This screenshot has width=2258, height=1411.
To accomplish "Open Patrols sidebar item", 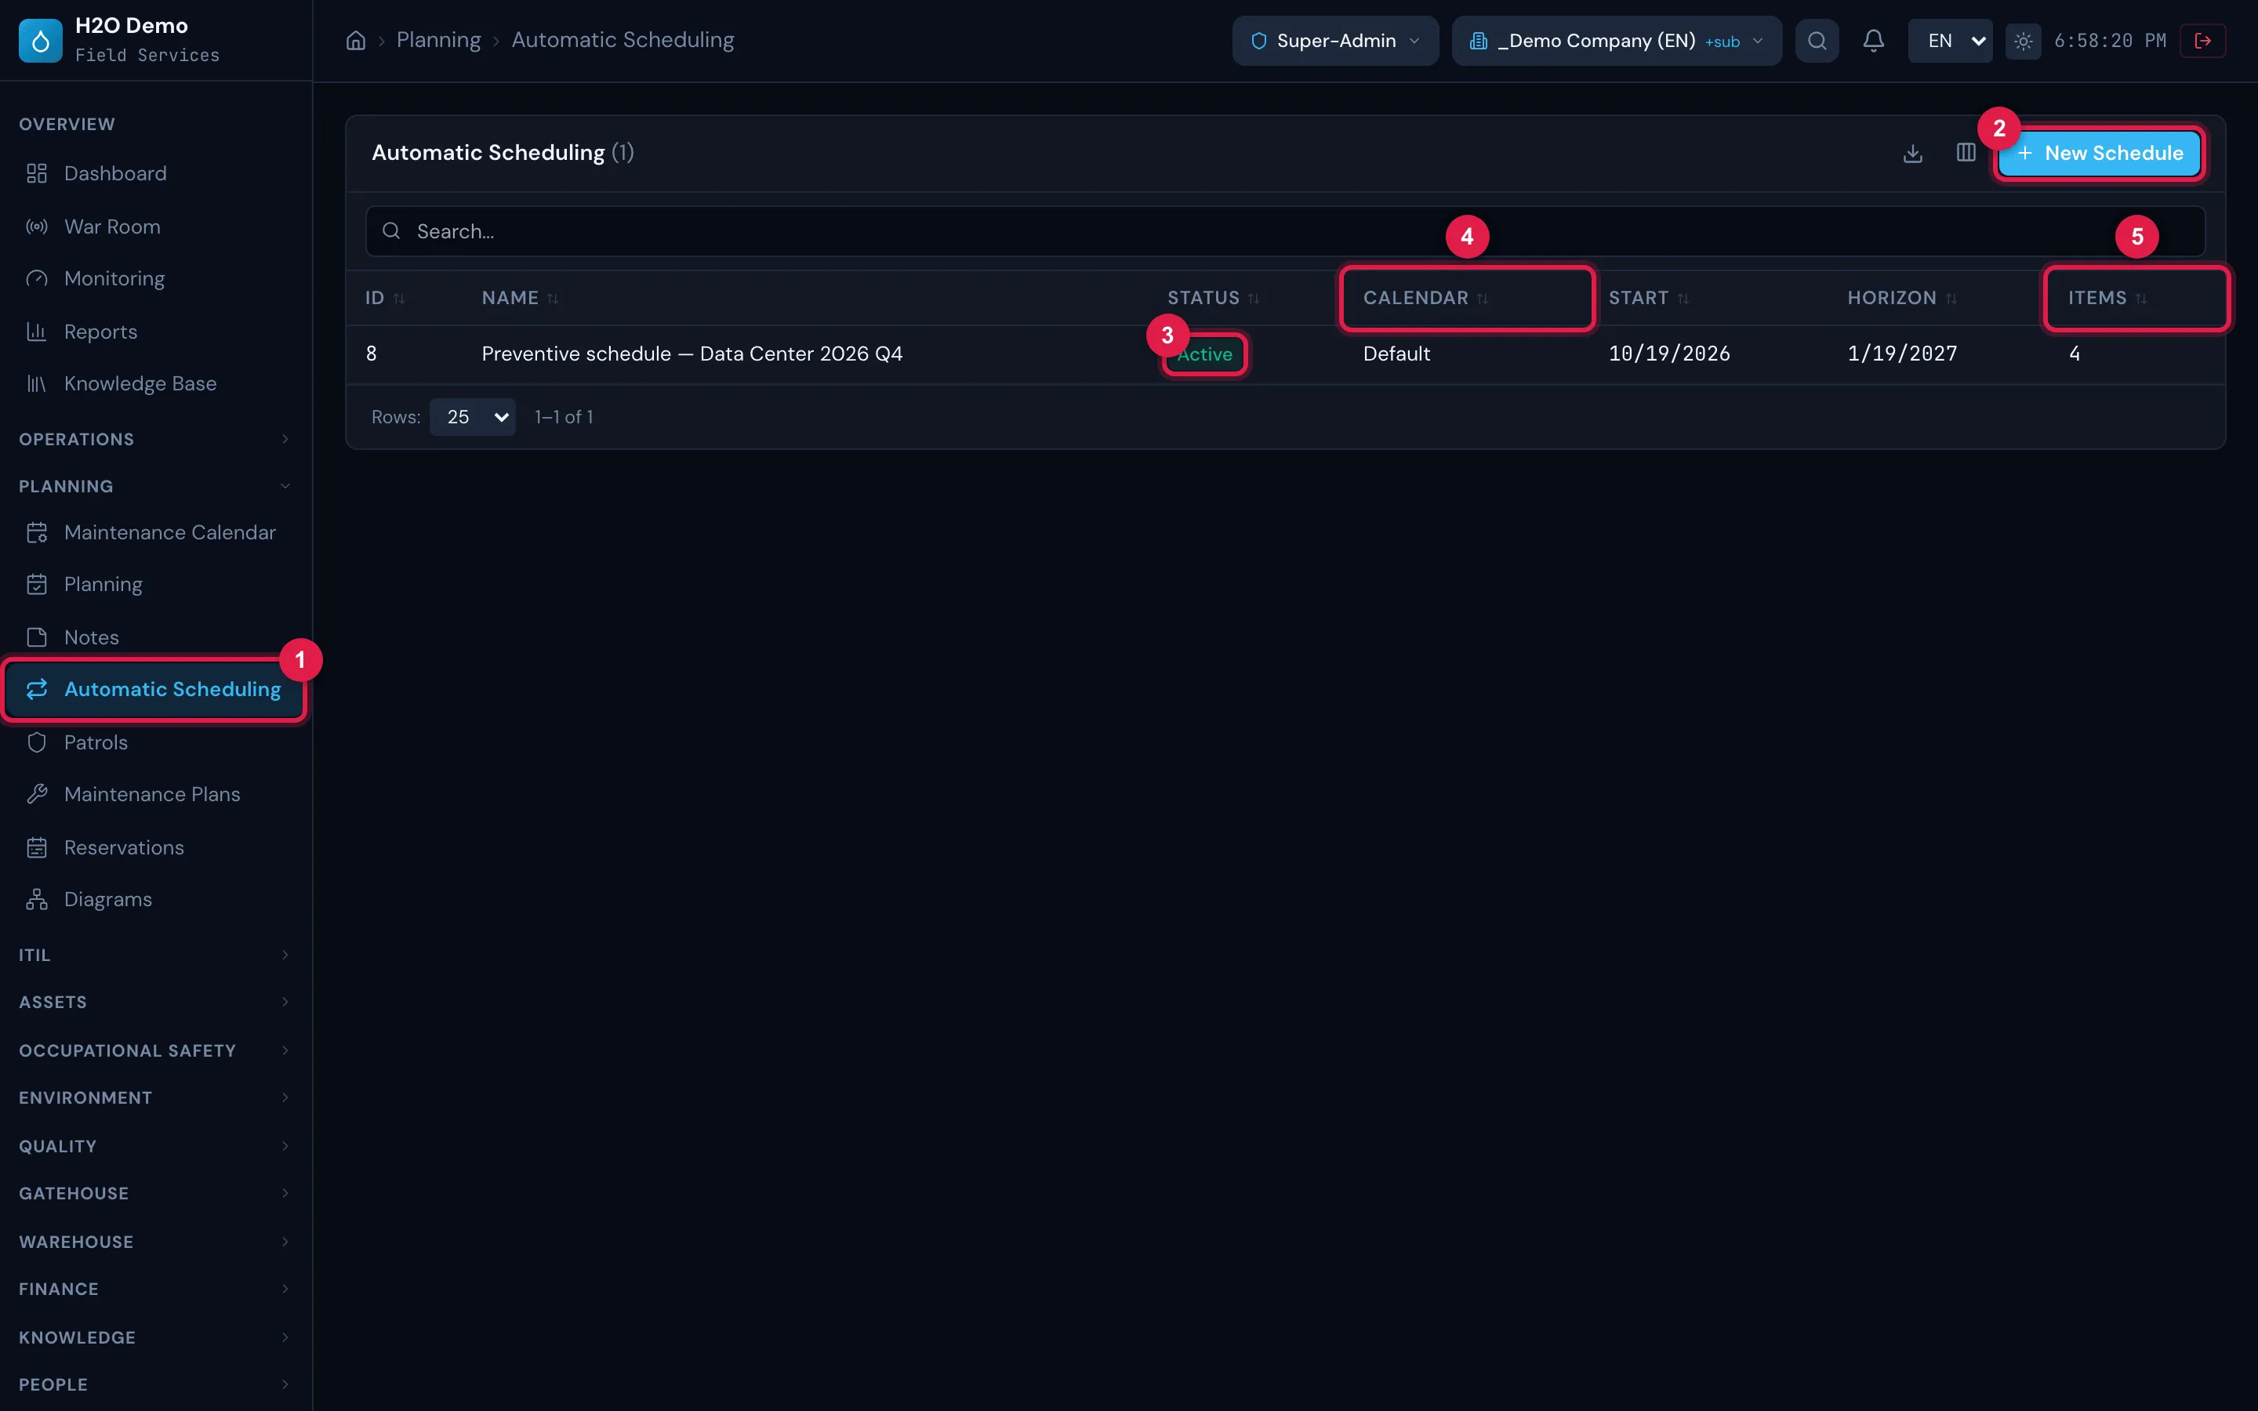I will 156,743.
